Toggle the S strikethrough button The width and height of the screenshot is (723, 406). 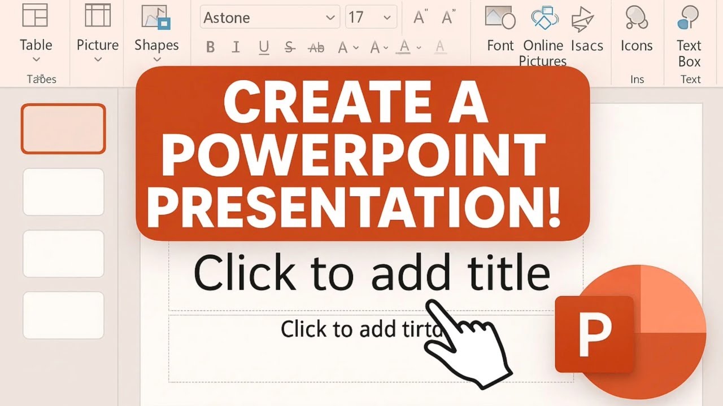pos(290,48)
